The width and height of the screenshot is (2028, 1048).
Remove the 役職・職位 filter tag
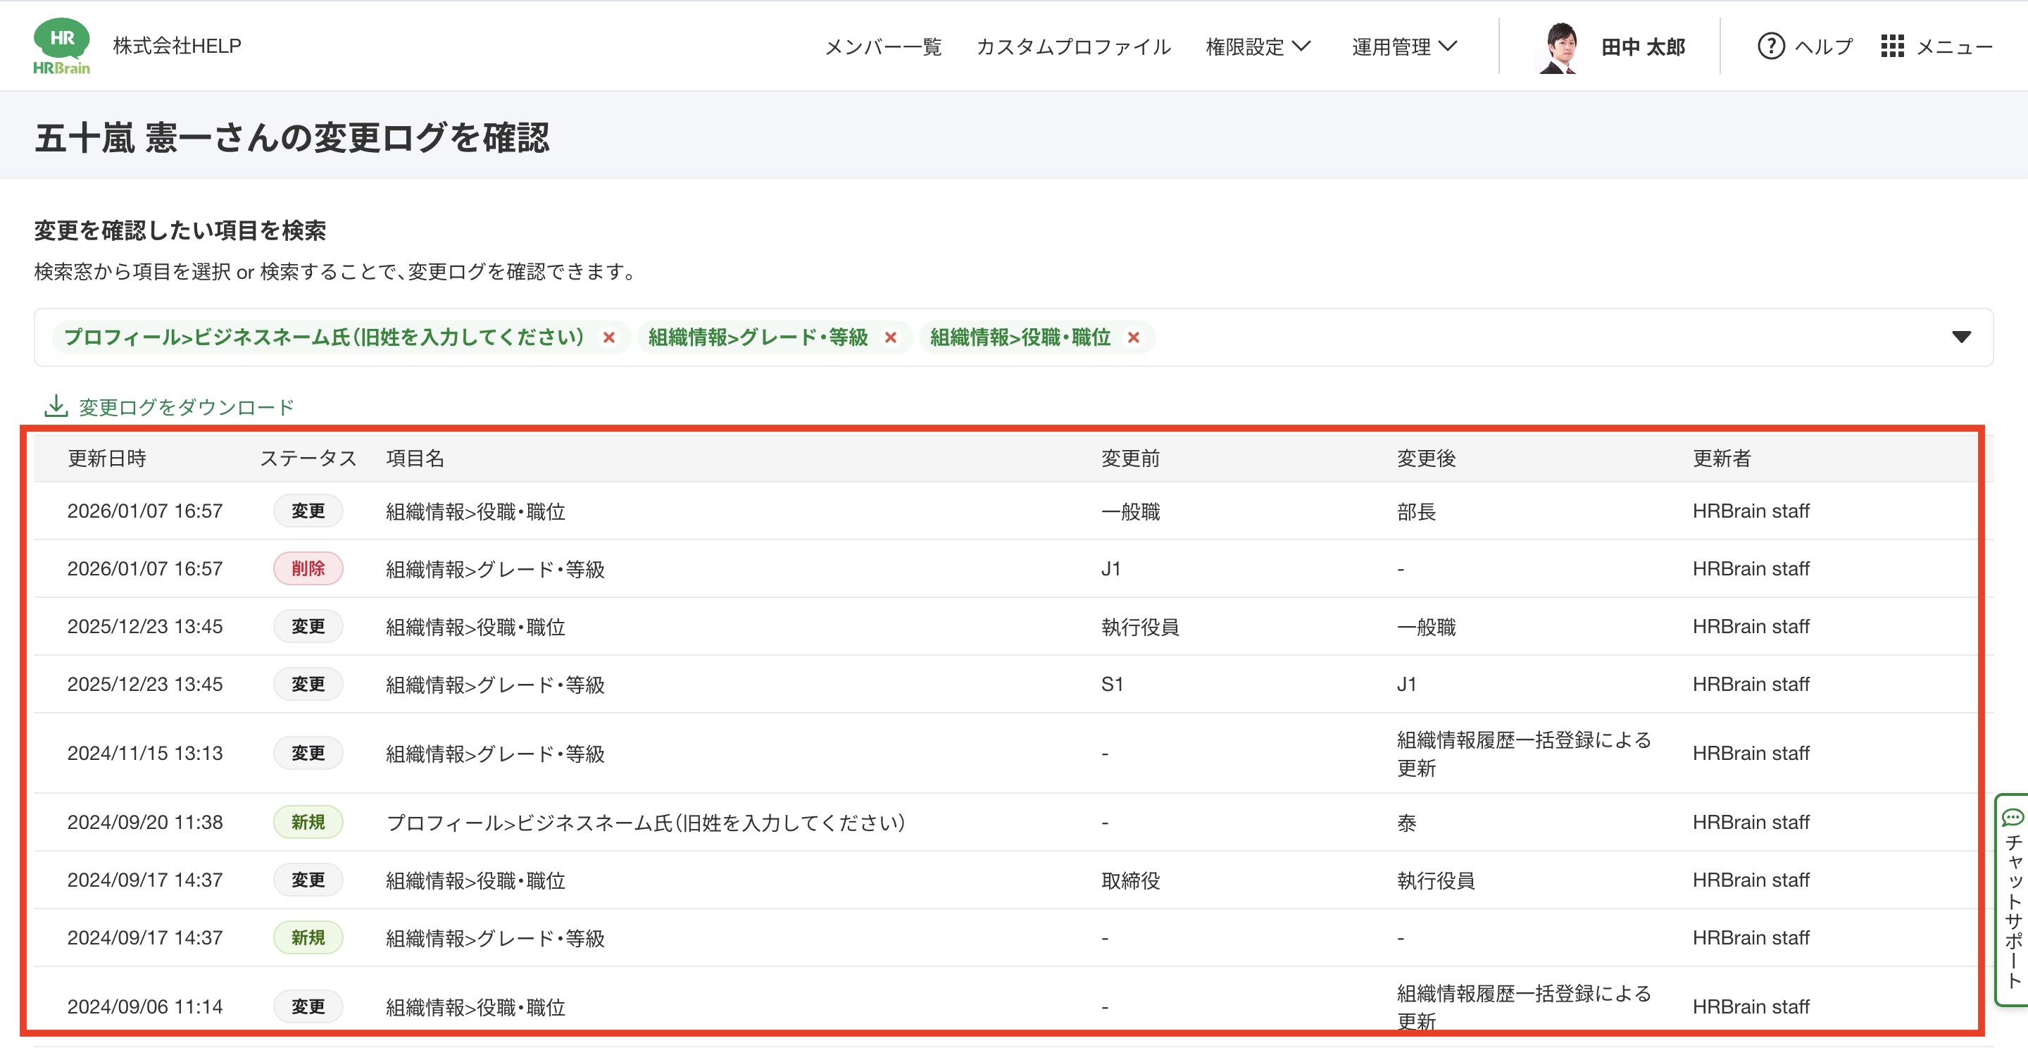point(1133,338)
